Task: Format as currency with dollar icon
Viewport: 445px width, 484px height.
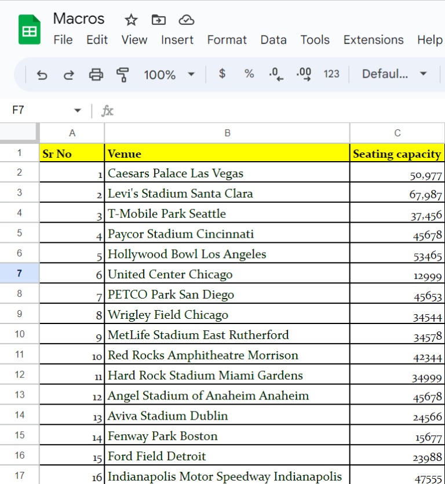Action: coord(222,74)
